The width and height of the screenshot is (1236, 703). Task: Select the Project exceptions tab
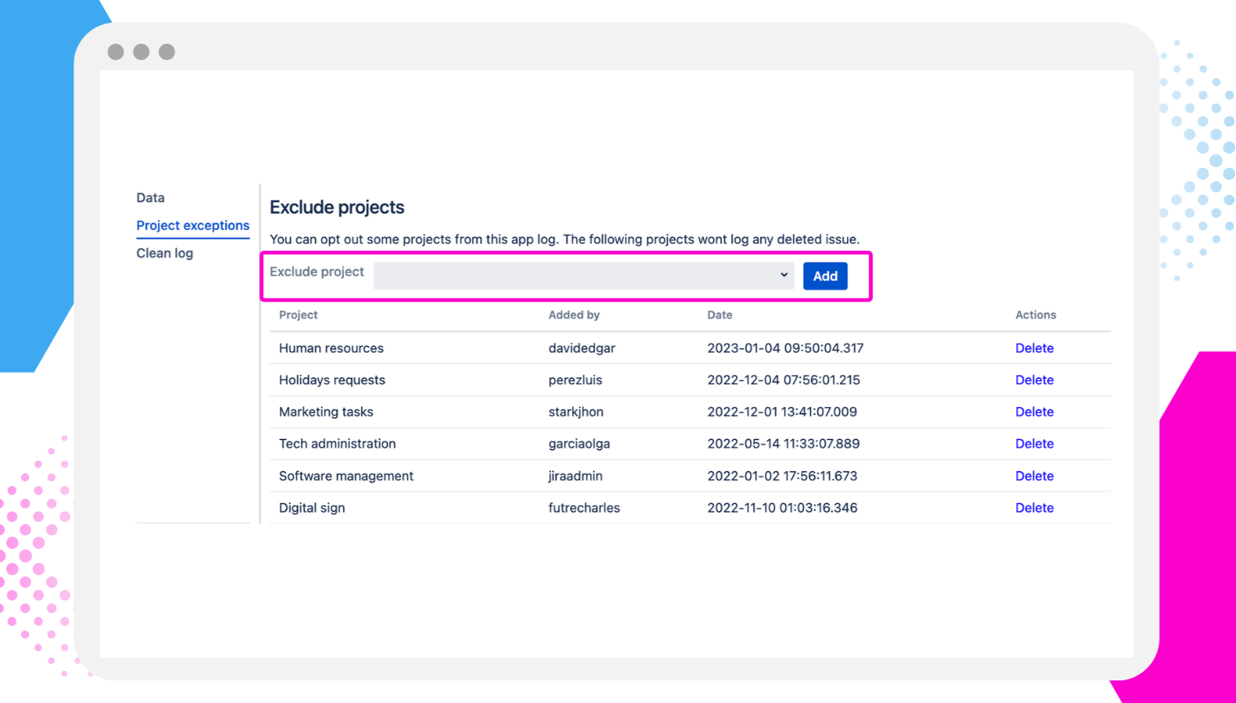[193, 226]
